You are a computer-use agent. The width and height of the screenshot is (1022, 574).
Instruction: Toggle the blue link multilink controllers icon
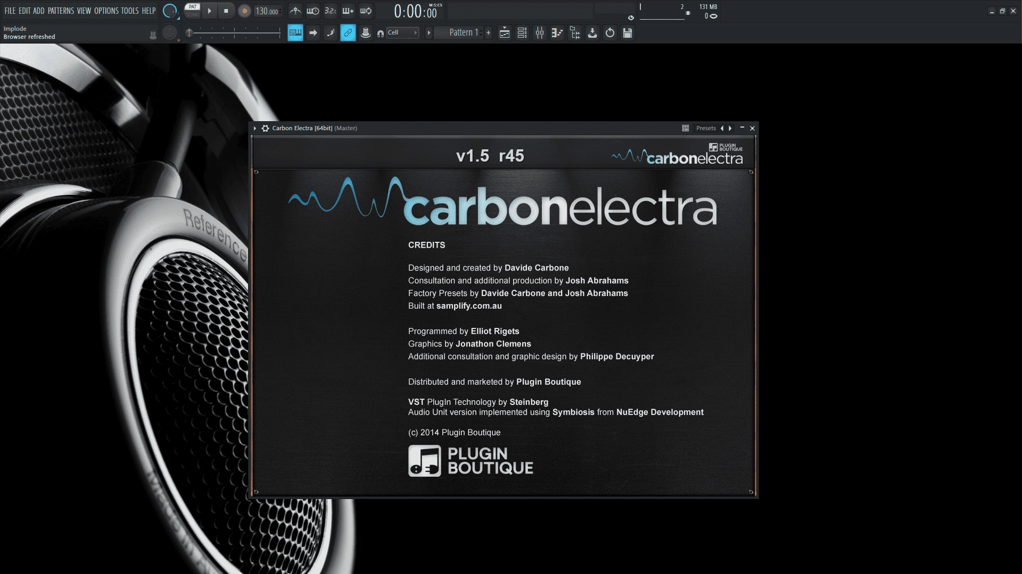click(348, 33)
